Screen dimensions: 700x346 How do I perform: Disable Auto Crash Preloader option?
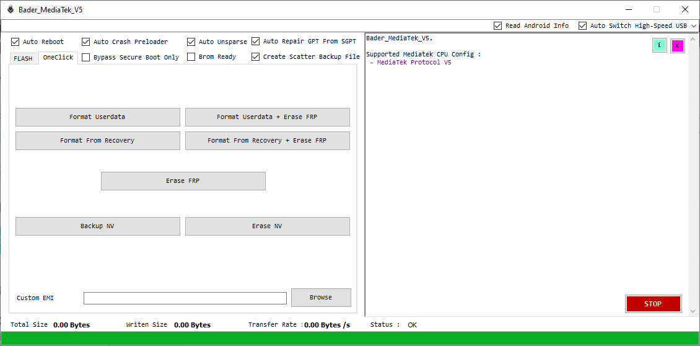(86, 42)
